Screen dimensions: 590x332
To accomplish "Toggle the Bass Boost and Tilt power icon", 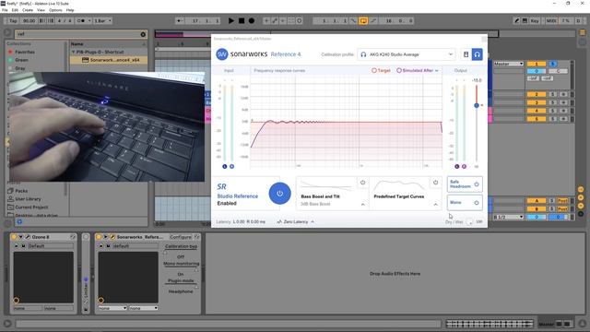I will tap(362, 183).
